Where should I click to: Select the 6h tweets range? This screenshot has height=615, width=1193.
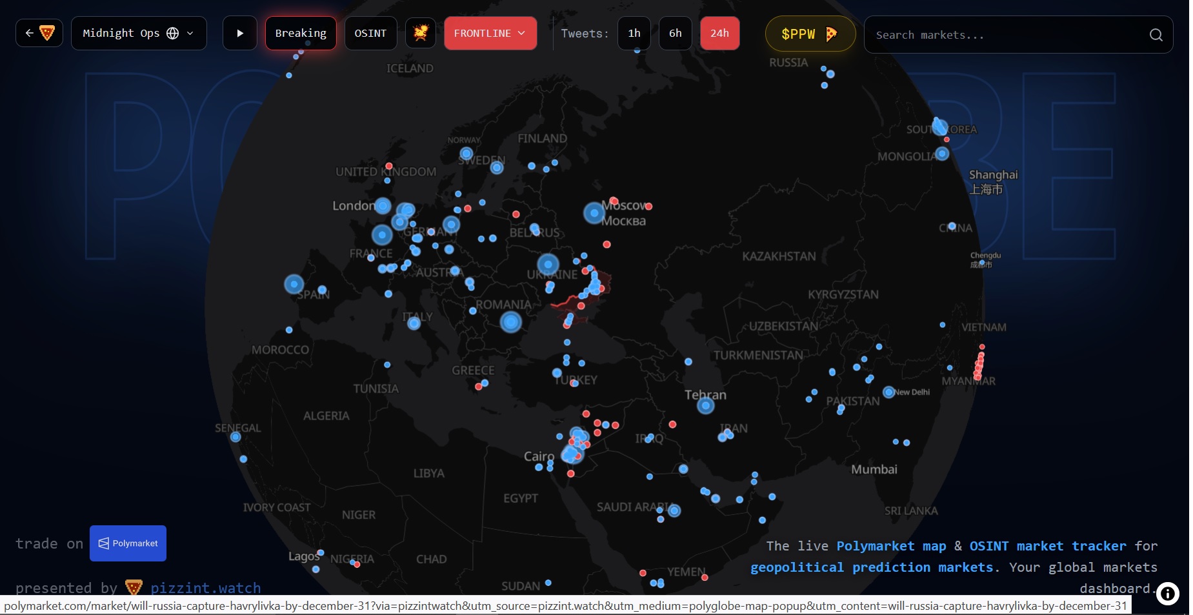(x=675, y=34)
